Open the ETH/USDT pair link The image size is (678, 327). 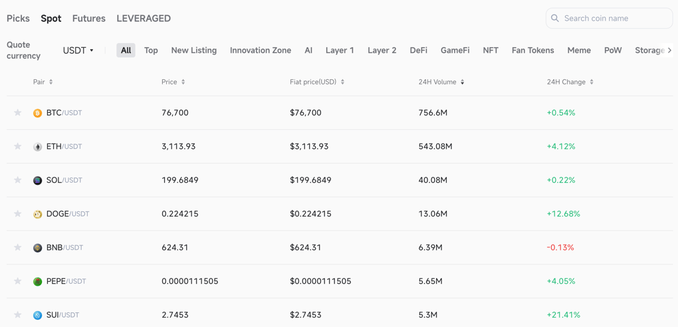click(64, 147)
